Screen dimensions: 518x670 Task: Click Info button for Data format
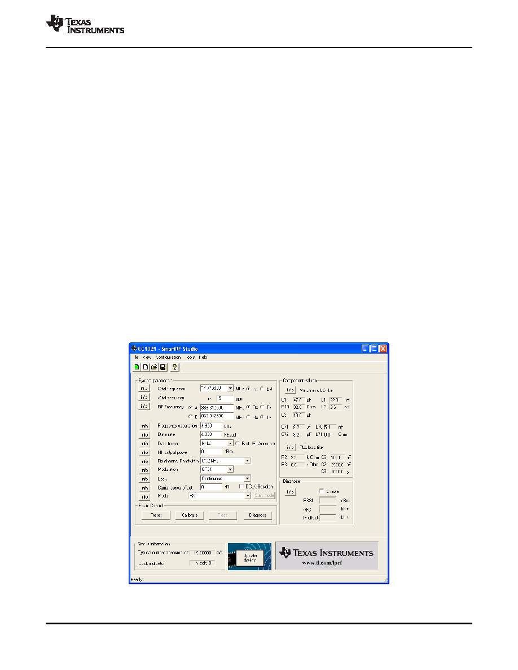pyautogui.click(x=144, y=443)
